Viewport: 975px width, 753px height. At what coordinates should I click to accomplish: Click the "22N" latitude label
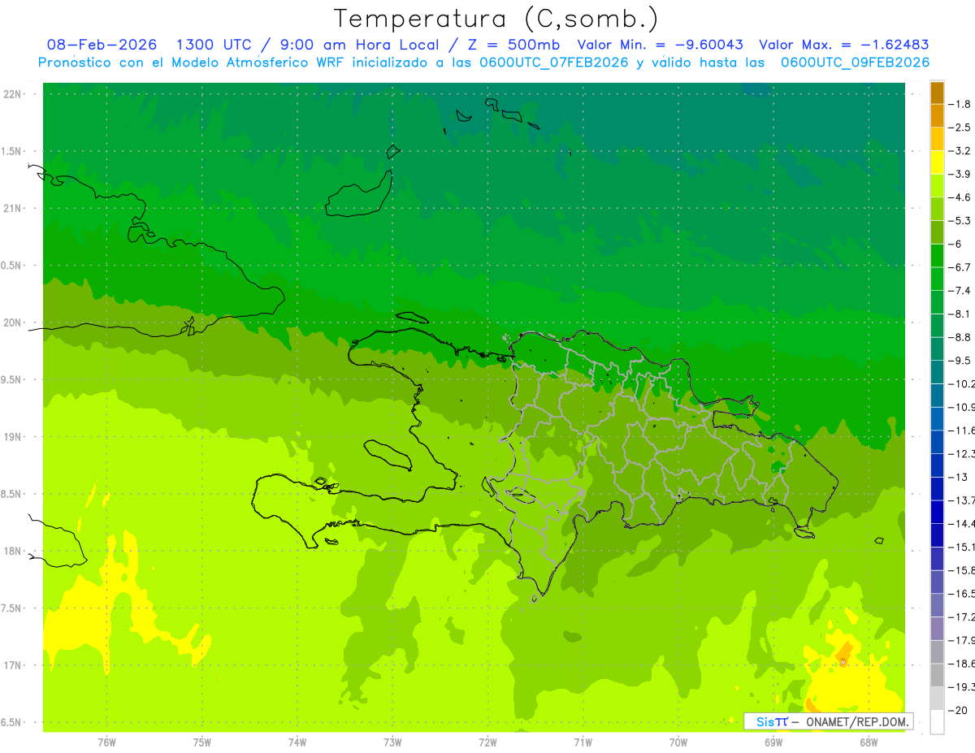coord(14,94)
